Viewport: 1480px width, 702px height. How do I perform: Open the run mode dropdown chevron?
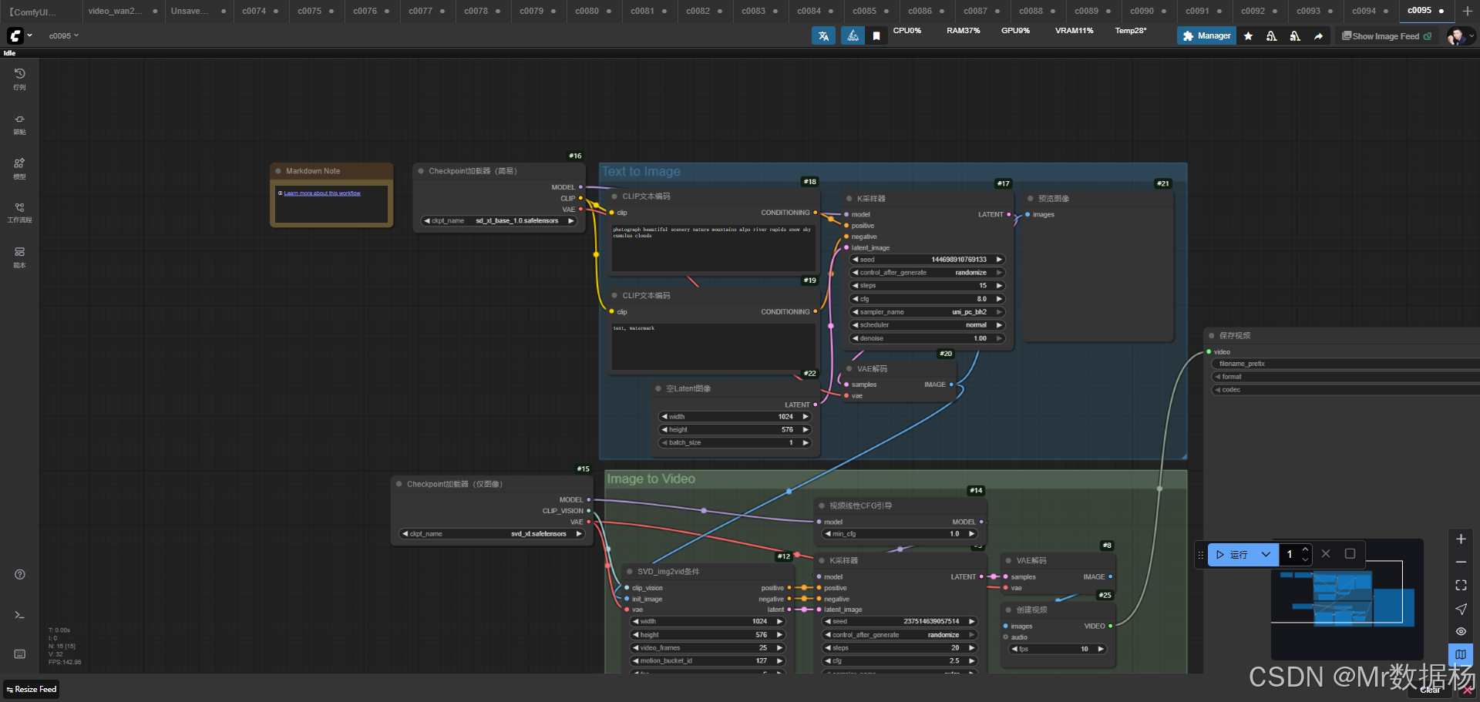1266,554
